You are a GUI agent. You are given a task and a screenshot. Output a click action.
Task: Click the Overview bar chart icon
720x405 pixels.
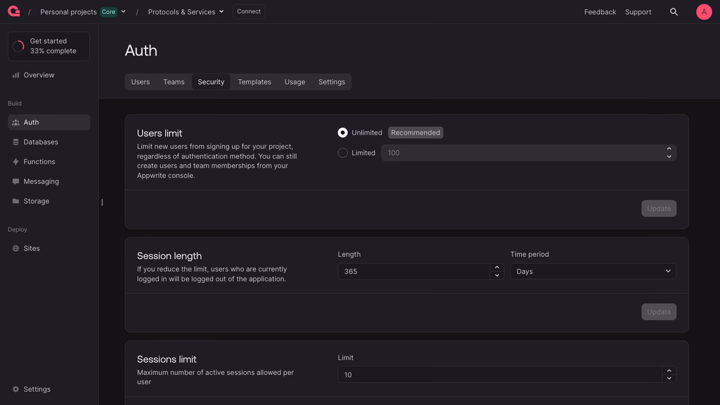(x=16, y=75)
